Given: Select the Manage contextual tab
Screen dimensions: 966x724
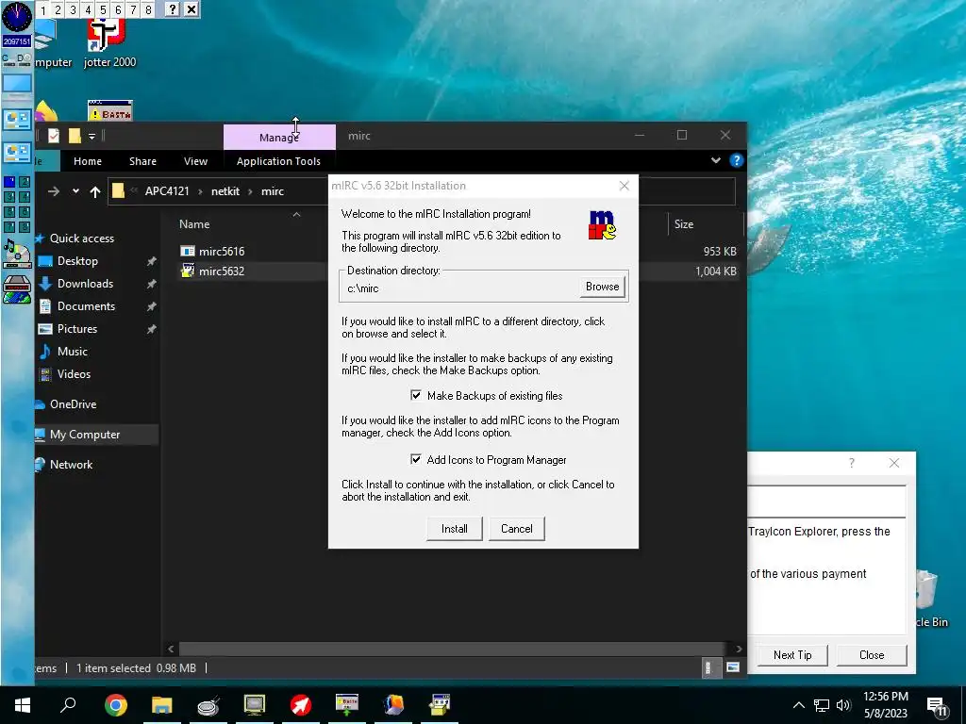Looking at the screenshot, I should 279,138.
